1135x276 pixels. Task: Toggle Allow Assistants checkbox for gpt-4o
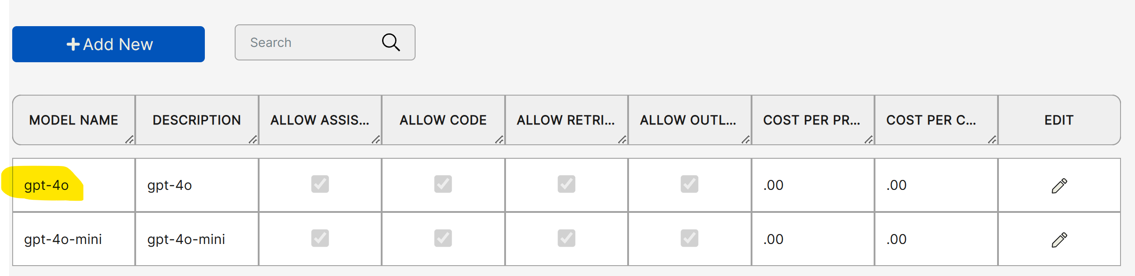[320, 184]
